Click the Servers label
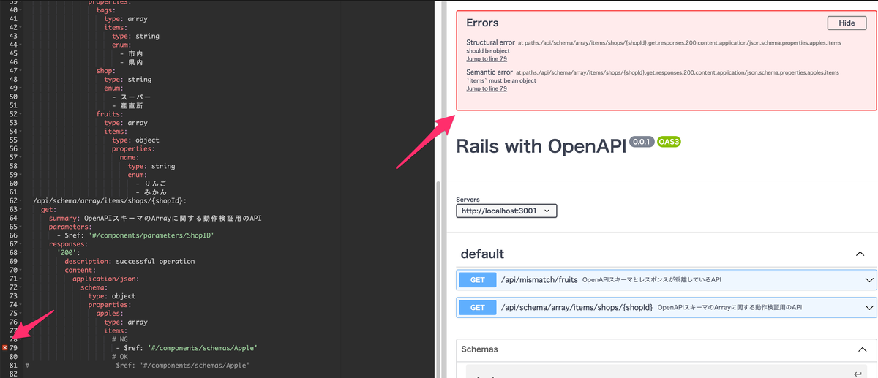 (468, 200)
